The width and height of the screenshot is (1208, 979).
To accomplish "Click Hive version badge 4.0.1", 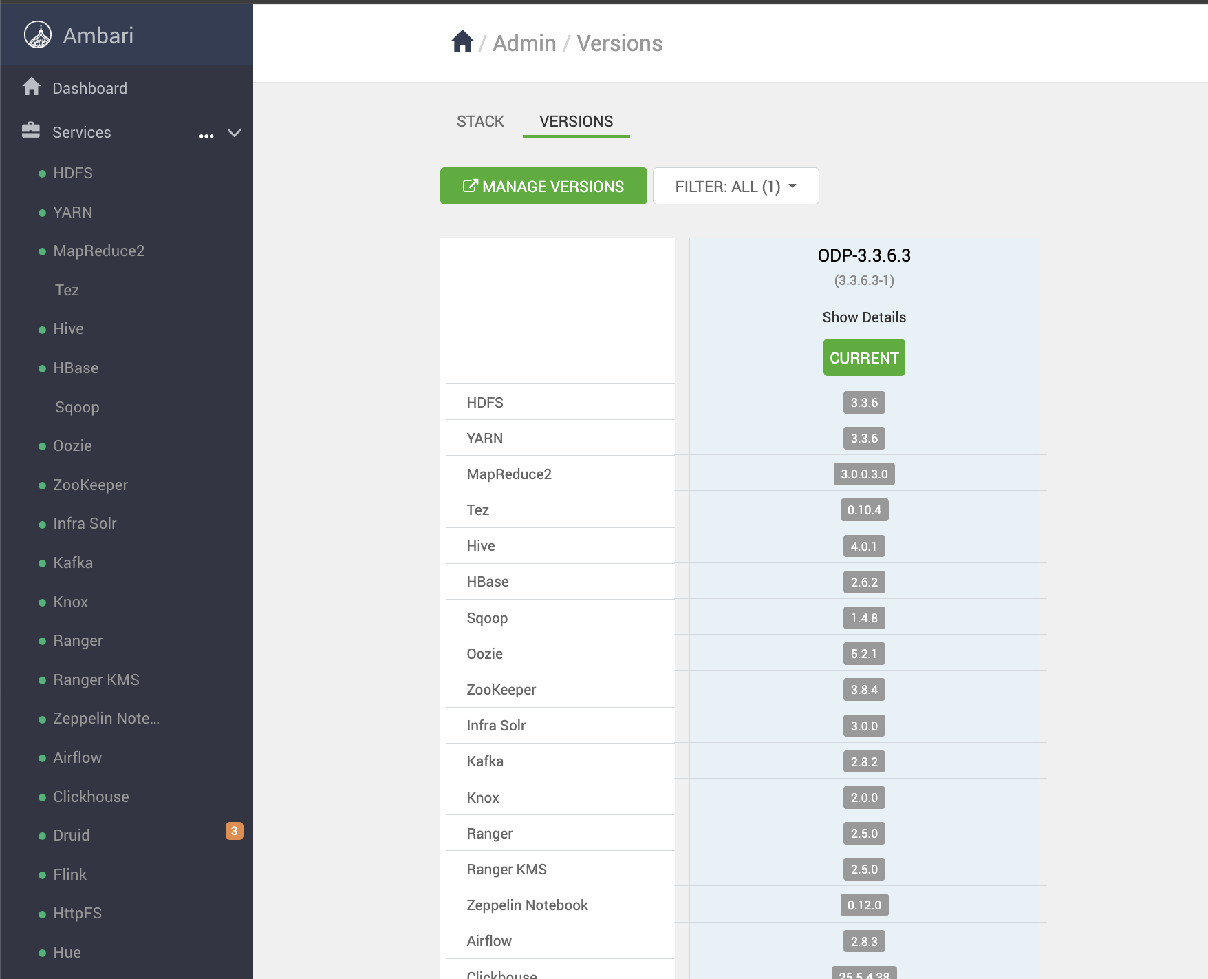I will 864,546.
